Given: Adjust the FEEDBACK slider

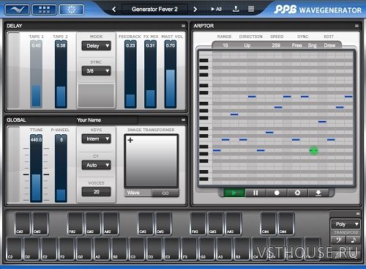Looking at the screenshot, I should coord(130,75).
